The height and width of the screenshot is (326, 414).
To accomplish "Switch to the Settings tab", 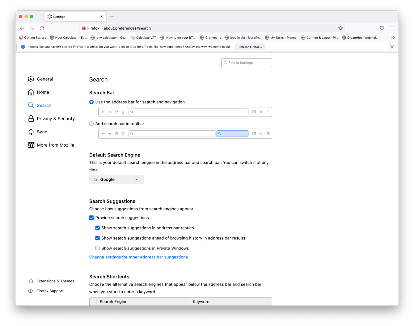I will 59,17.
